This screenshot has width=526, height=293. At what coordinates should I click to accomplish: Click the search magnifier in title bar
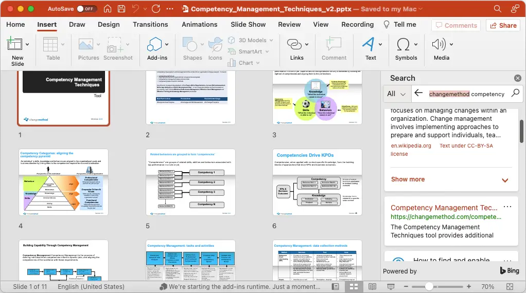[498, 9]
